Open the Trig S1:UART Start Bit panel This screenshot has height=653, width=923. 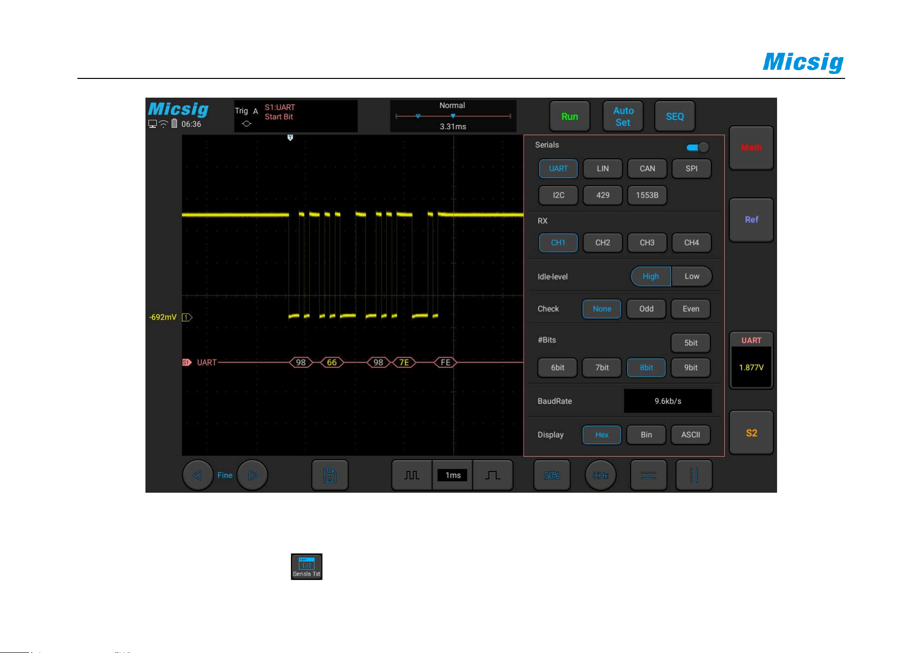296,116
